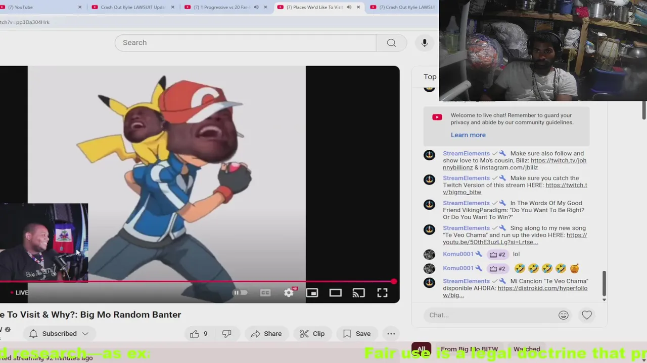
Task: Click Komu0001 avatar beside laughing emojis
Action: [429, 269]
